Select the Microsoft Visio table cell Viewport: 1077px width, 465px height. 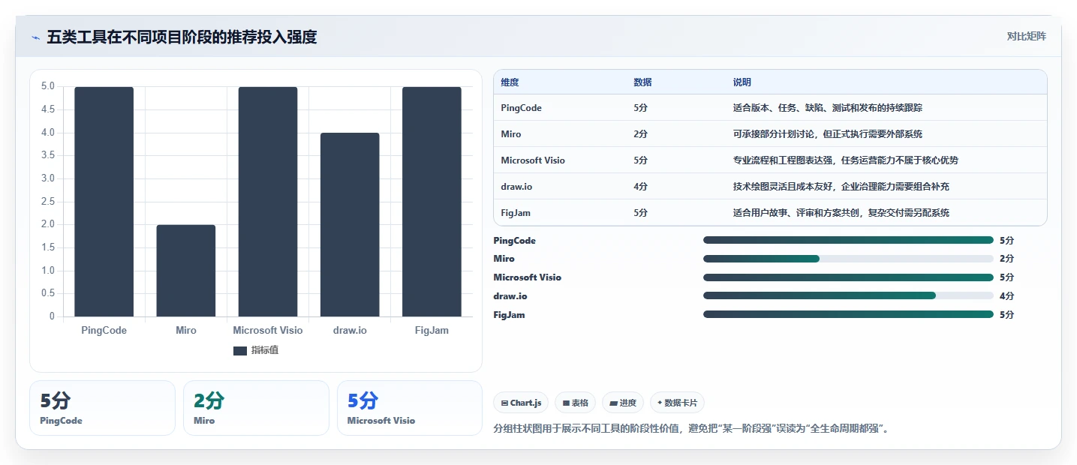click(533, 160)
